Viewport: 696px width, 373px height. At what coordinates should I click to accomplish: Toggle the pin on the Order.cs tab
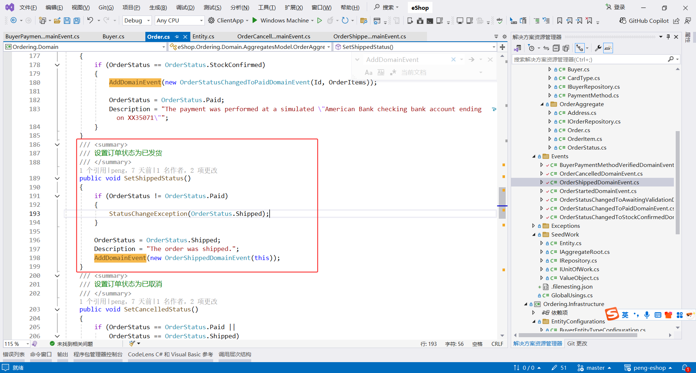(177, 37)
